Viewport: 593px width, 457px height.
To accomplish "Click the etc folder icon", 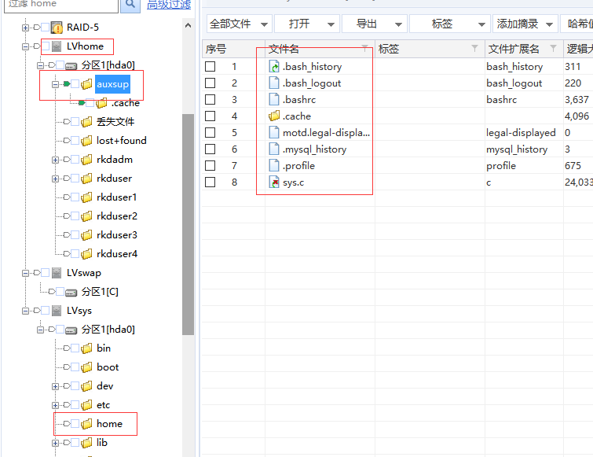I will [86, 405].
